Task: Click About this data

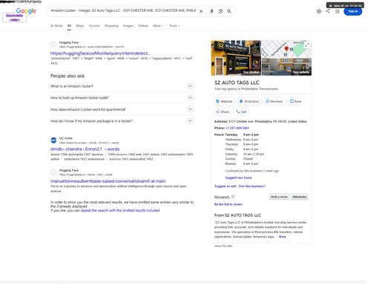Action: pos(223,246)
